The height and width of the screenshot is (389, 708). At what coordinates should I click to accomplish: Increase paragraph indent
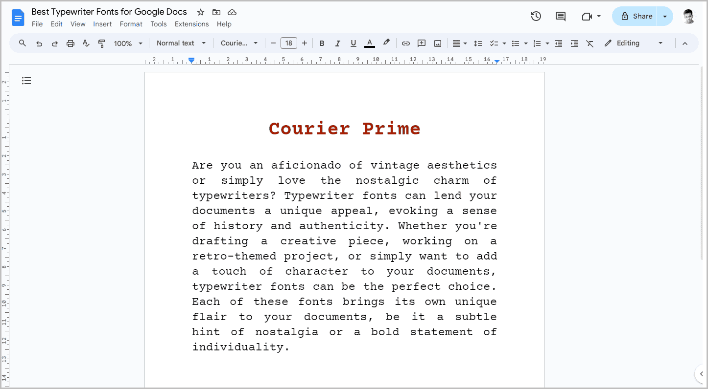574,43
